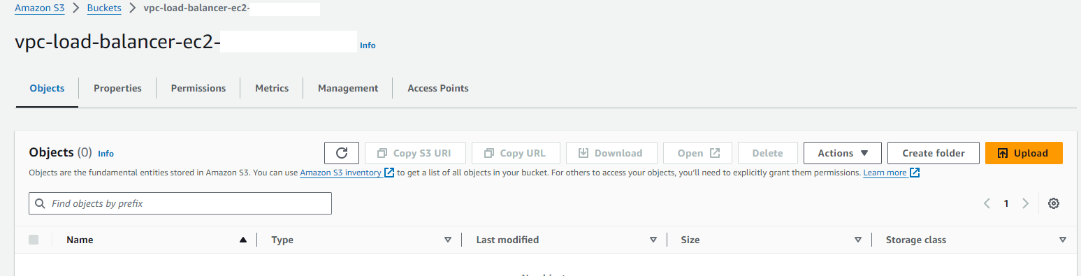Click the Type column header
Screen dimensions: 1081x276
282,240
